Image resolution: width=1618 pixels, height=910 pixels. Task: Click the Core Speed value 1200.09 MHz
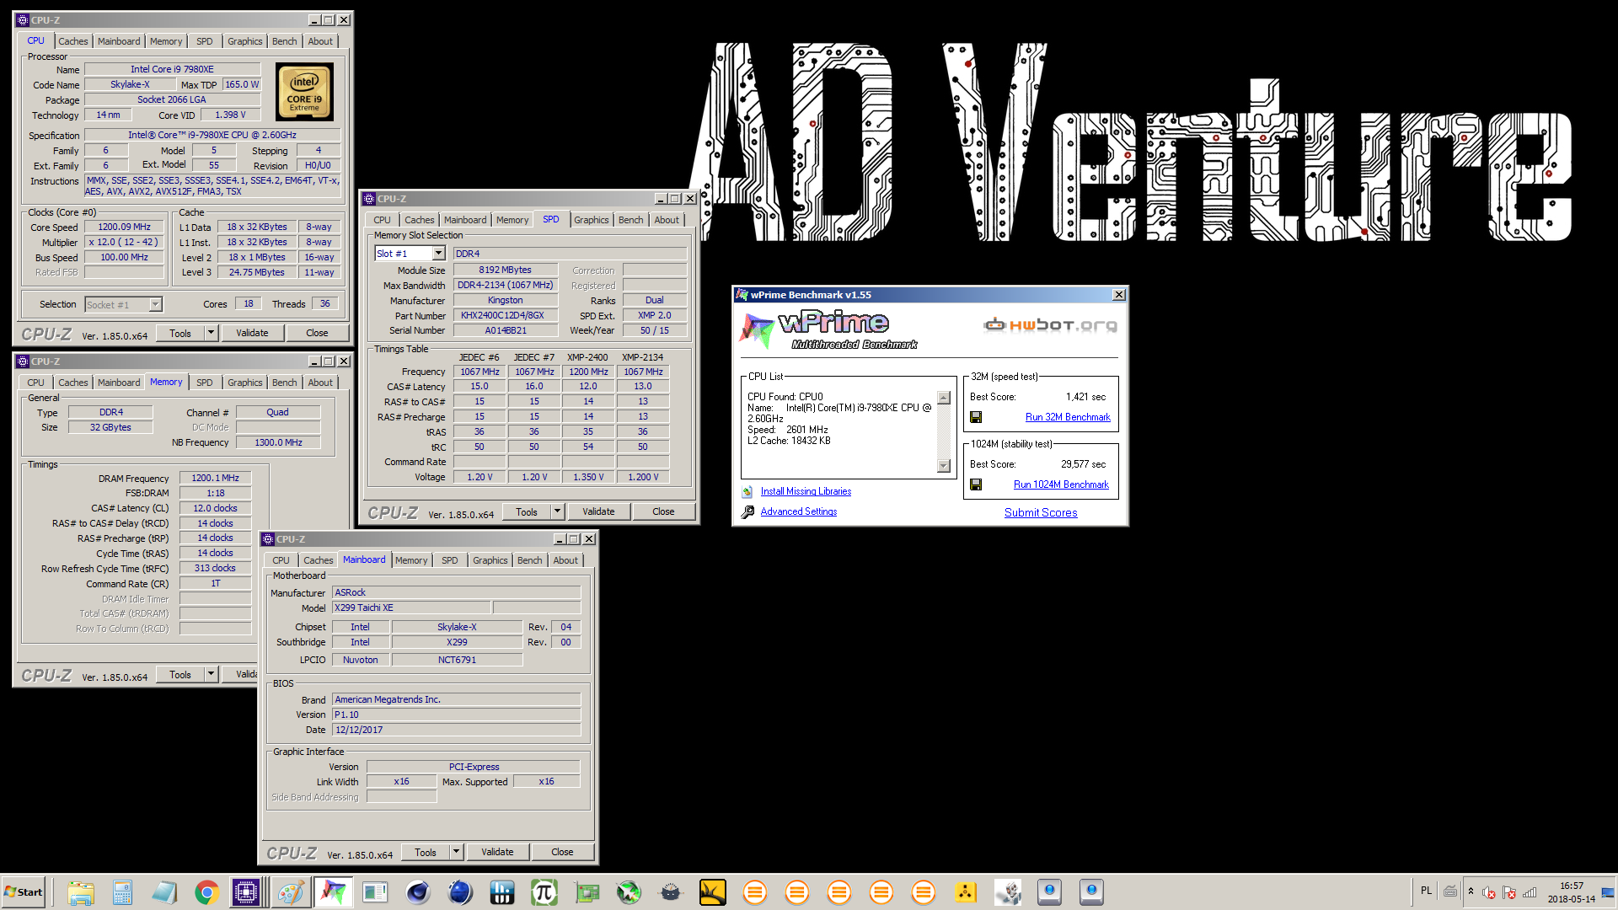[x=124, y=227]
